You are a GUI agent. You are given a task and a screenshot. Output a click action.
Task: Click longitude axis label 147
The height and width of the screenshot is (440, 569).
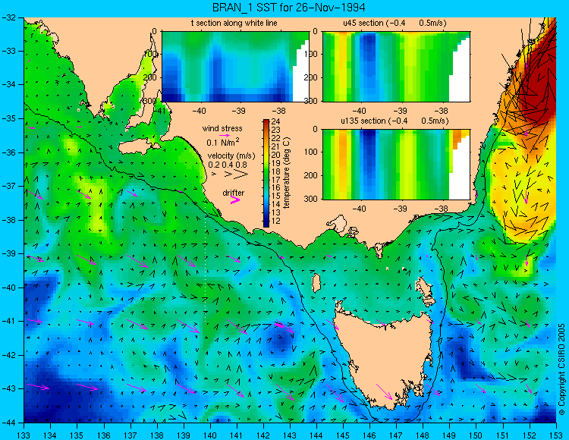(x=396, y=435)
